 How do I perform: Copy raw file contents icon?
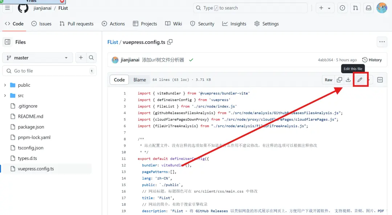339,80
